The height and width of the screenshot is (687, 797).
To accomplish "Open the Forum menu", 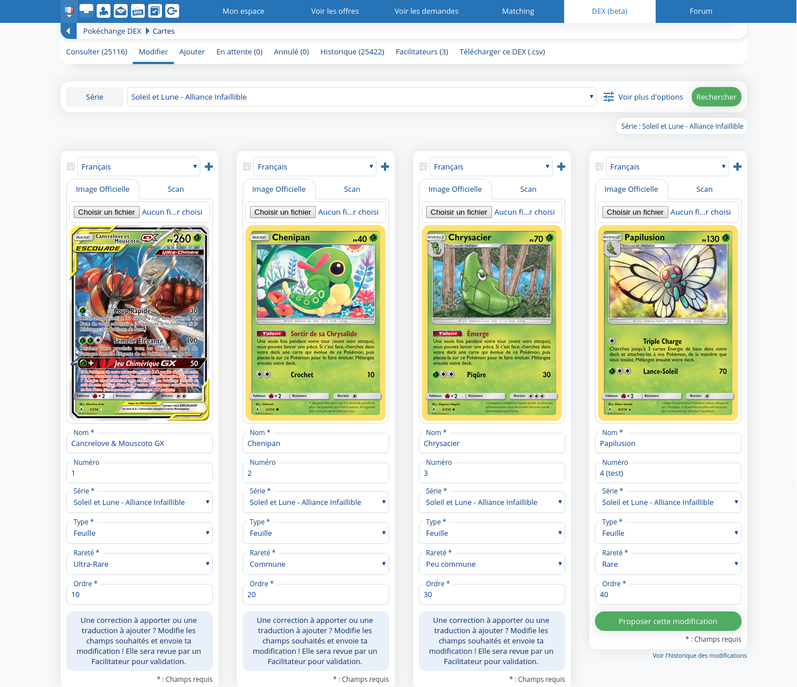I will tap(701, 11).
